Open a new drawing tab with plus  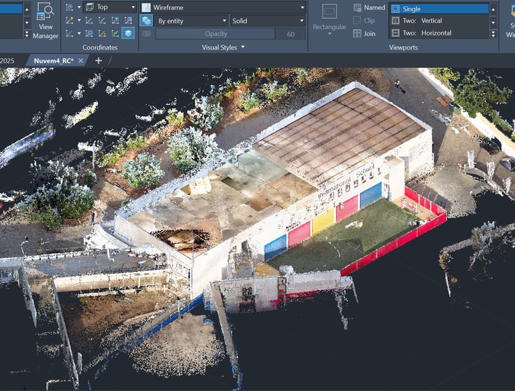(x=99, y=60)
